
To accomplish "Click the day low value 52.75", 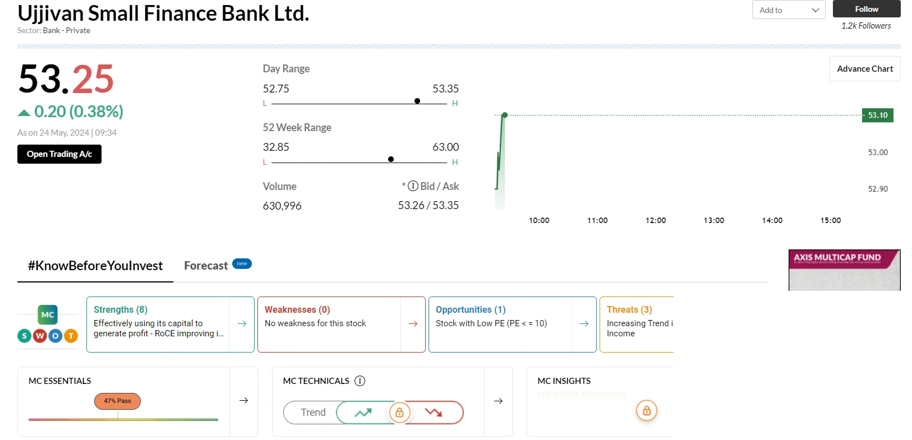I will pyautogui.click(x=276, y=89).
